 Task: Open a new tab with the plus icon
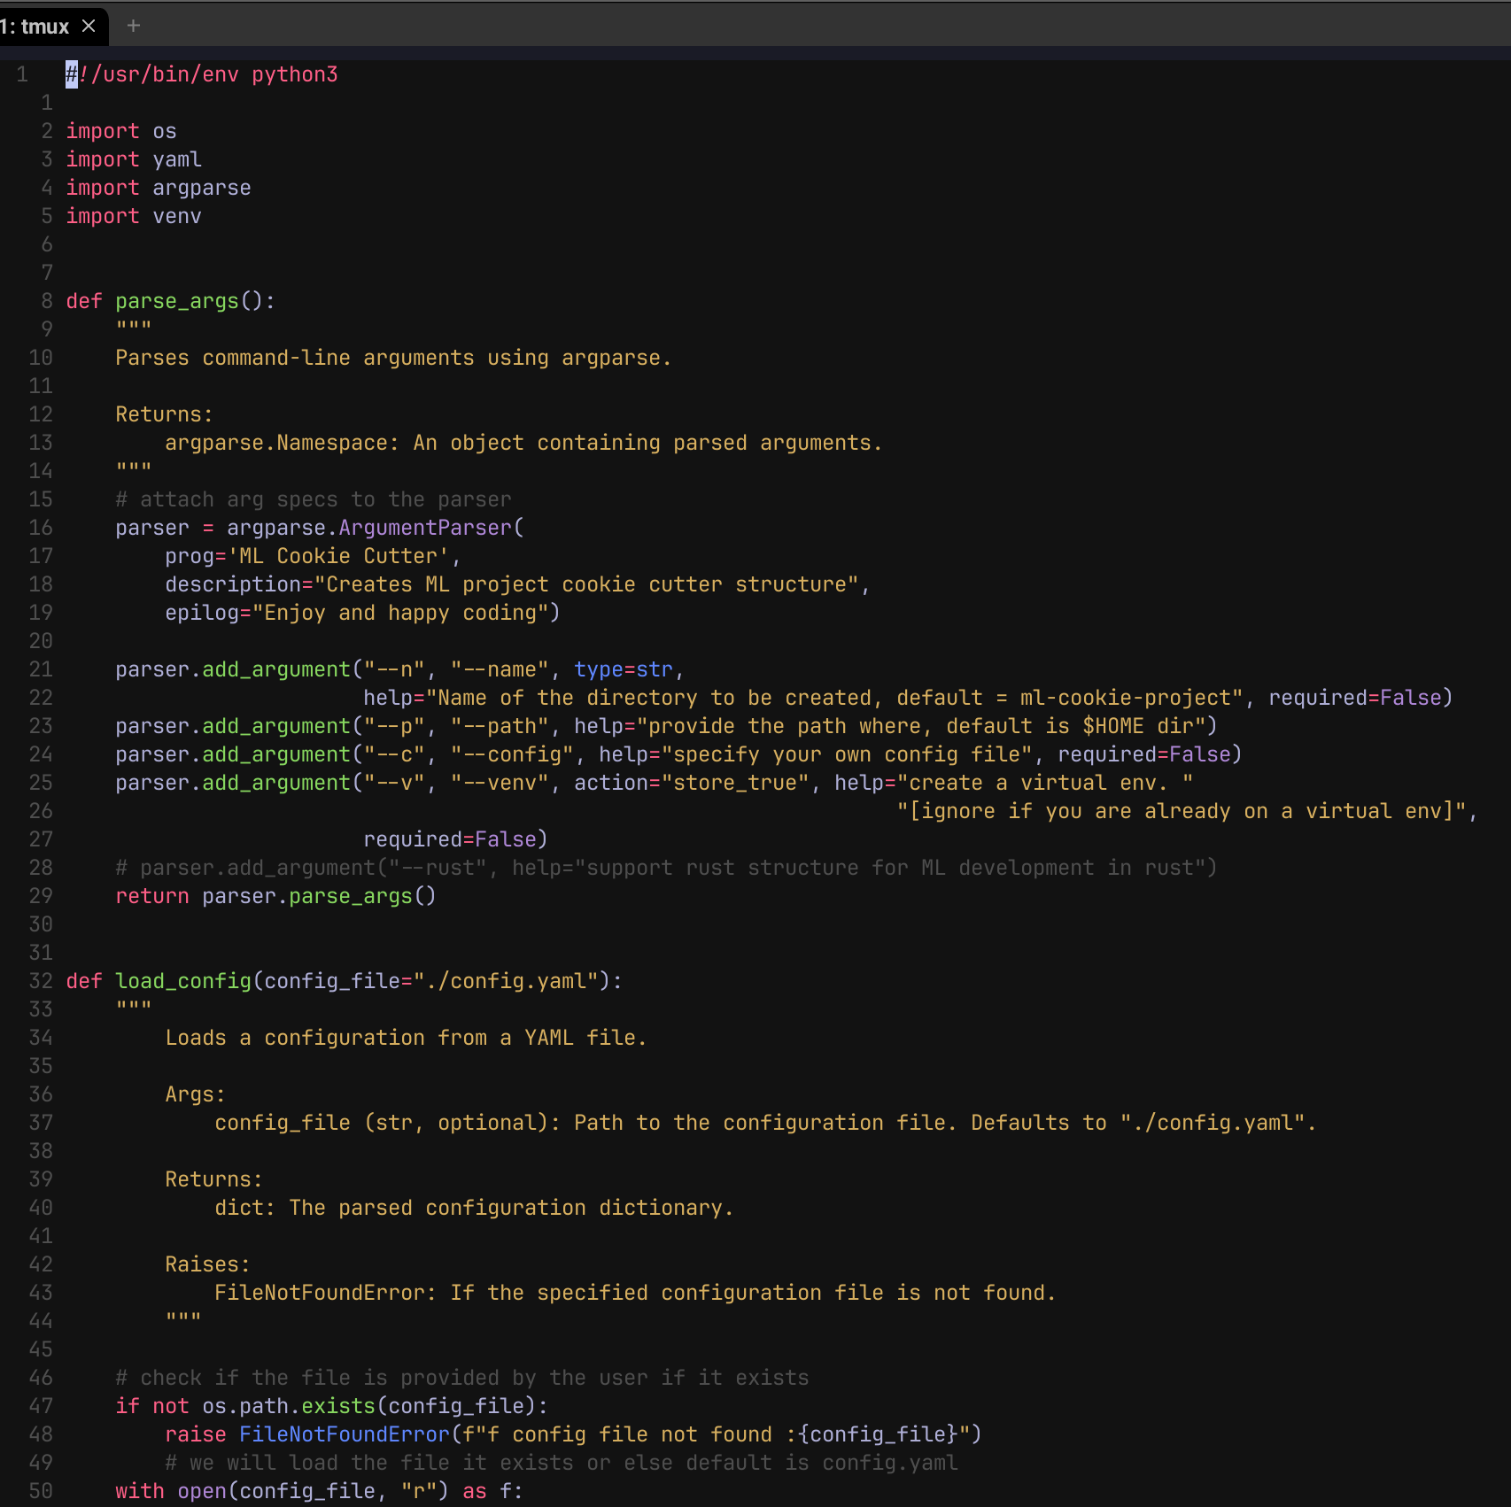click(134, 27)
